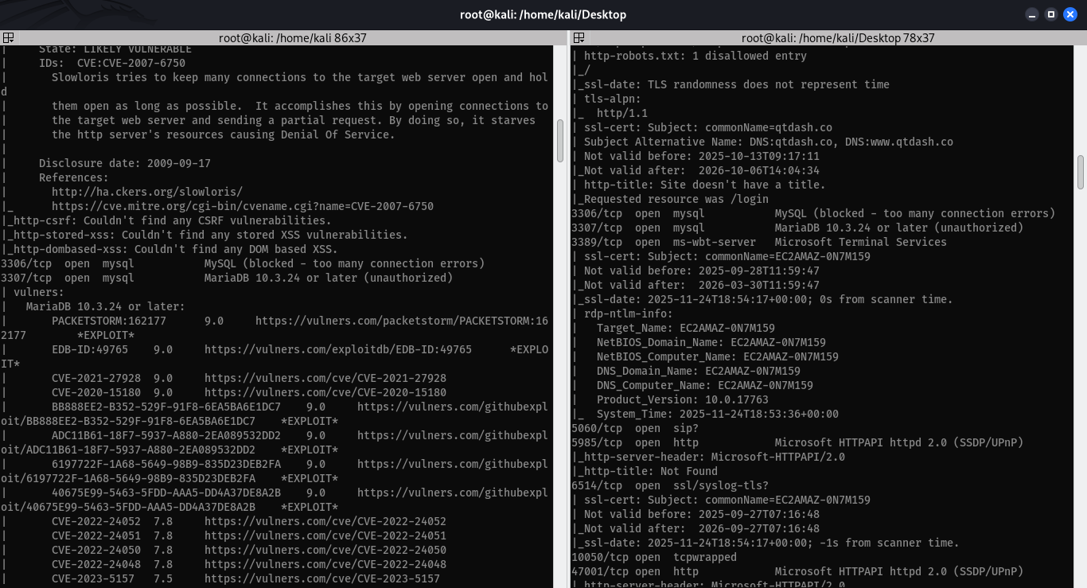Open the ha.ckers.org slowloris reference link
The image size is (1087, 588).
tap(147, 192)
